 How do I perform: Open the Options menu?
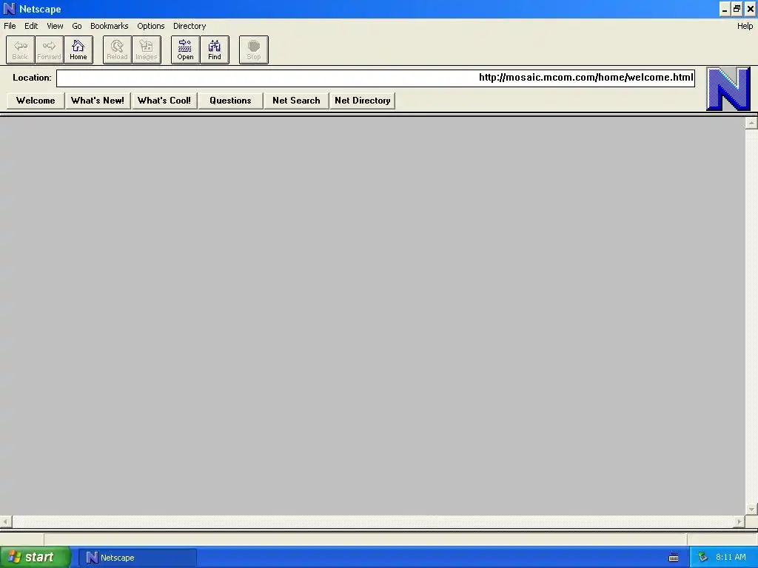click(151, 26)
